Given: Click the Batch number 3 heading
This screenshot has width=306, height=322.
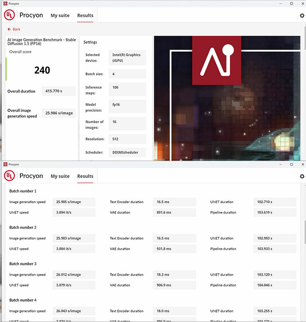Looking at the screenshot, I should [x=23, y=264].
